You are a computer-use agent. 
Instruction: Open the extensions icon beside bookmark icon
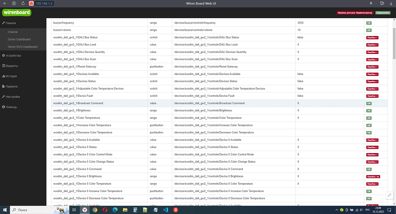pyautogui.click(x=382, y=3)
